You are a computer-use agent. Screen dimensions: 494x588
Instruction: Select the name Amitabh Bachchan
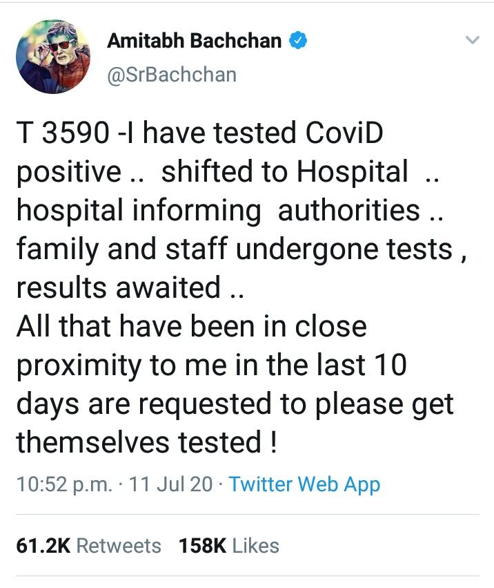[195, 40]
